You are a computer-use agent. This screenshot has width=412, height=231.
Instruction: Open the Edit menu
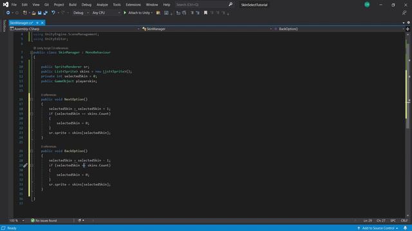pos(24,4)
